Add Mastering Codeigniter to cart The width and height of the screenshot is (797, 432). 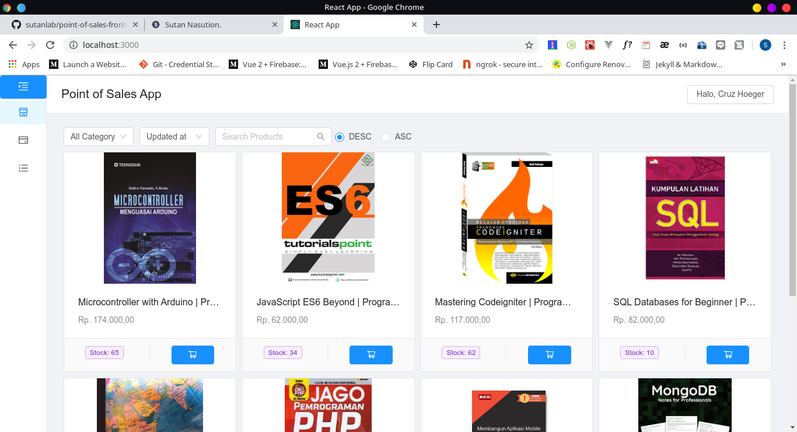click(x=550, y=354)
